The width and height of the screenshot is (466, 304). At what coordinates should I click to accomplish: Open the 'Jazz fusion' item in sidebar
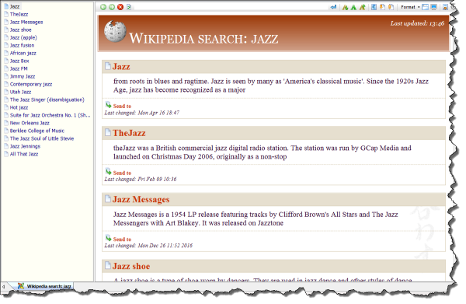(22, 45)
